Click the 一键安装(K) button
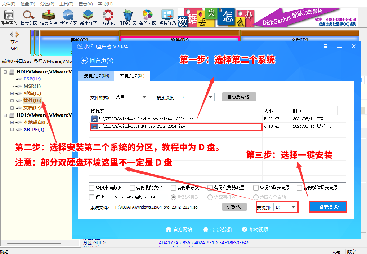The width and height of the screenshot is (367, 254). click(328, 207)
